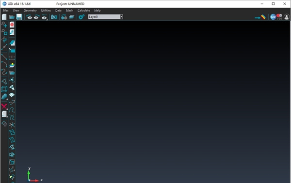Viewport: 291px width, 183px height.
Task: Click the first eye render icon
Action: (29, 17)
